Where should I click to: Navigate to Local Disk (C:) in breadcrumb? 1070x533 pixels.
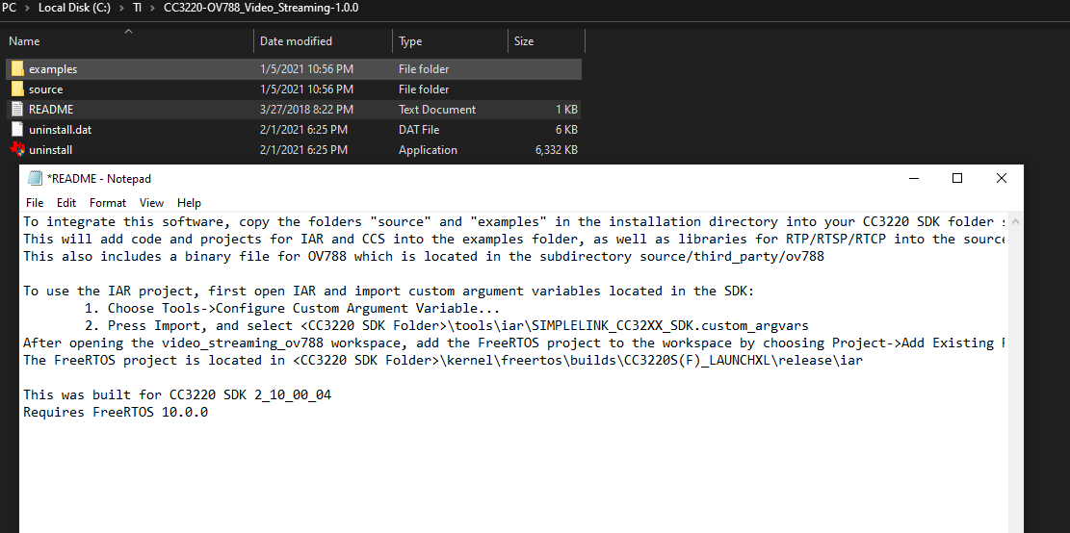coord(74,9)
